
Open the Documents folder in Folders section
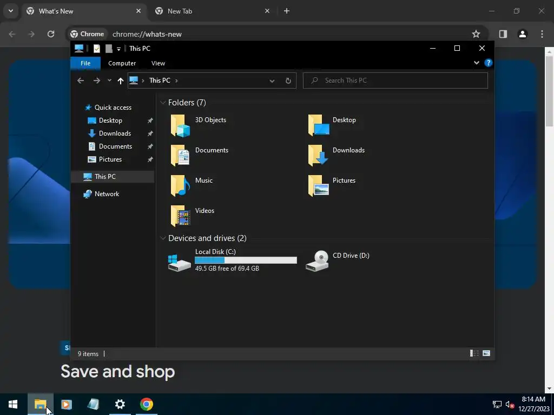click(x=200, y=155)
